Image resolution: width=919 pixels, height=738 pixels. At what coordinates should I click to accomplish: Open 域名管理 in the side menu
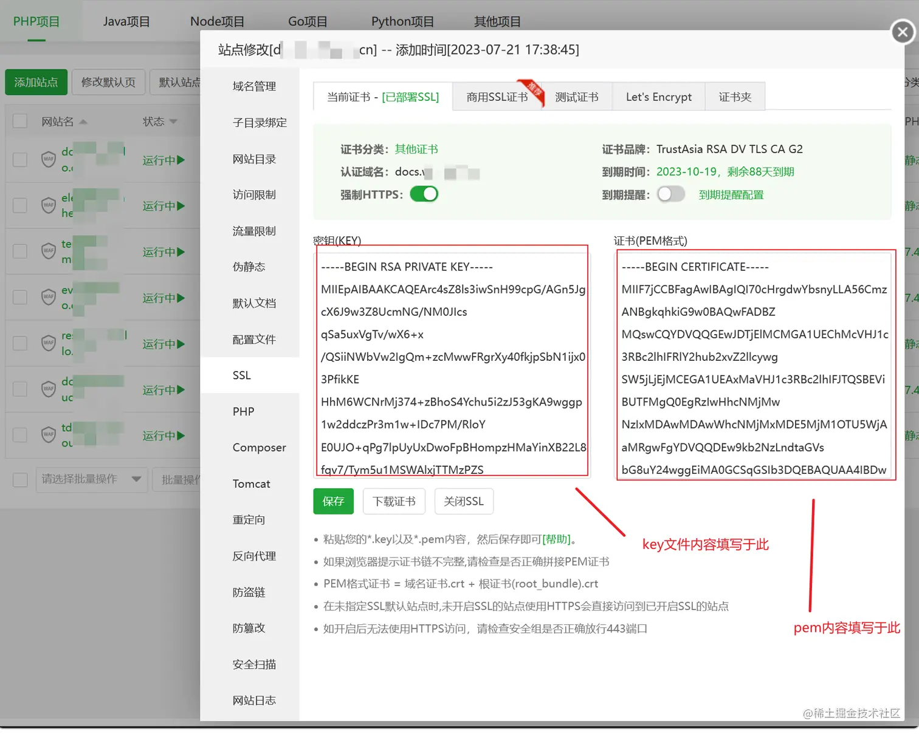coord(254,86)
